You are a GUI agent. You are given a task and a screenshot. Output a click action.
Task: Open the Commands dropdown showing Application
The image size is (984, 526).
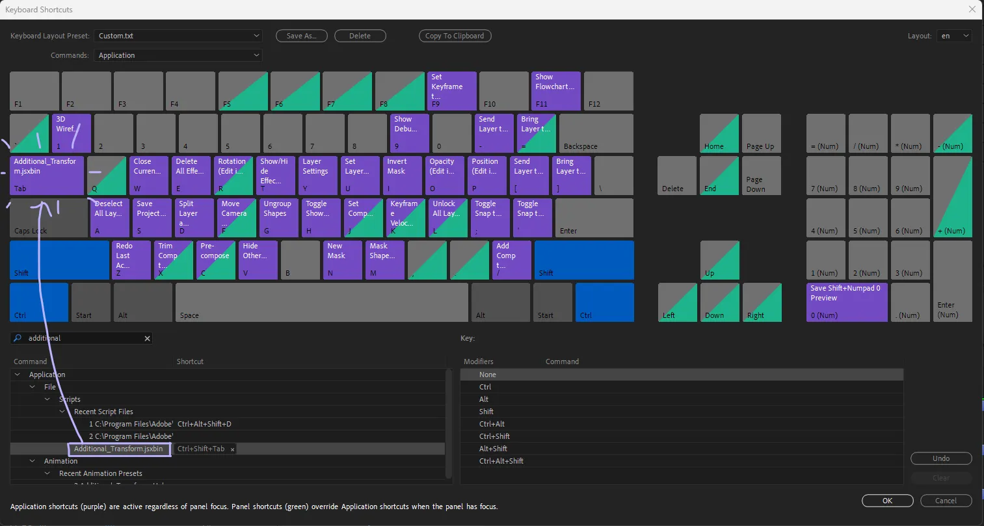[x=178, y=55]
